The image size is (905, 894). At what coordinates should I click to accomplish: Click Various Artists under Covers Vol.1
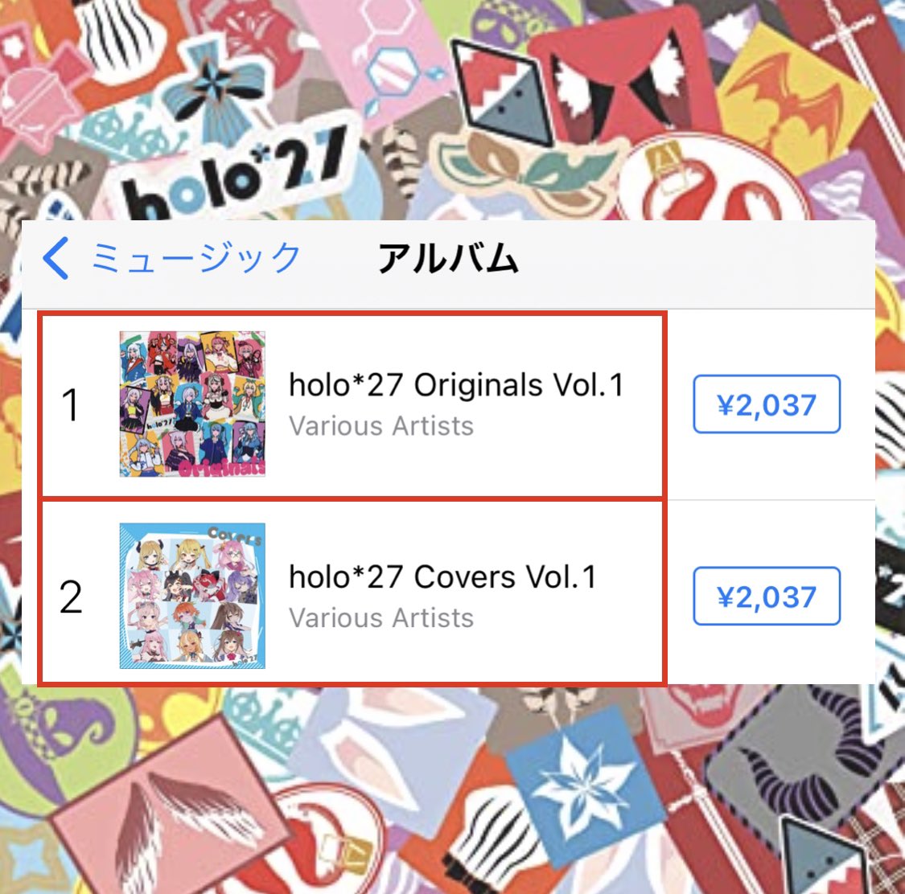click(x=381, y=618)
